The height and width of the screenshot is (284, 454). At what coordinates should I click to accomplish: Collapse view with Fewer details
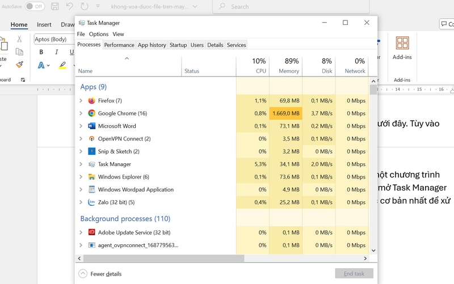click(100, 274)
